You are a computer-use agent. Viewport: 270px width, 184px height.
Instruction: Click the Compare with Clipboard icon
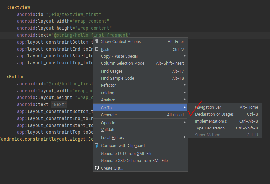coord(97,145)
